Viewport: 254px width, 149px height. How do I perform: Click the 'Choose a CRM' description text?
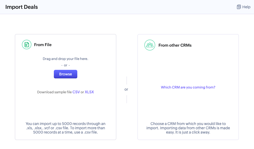pos(188,128)
